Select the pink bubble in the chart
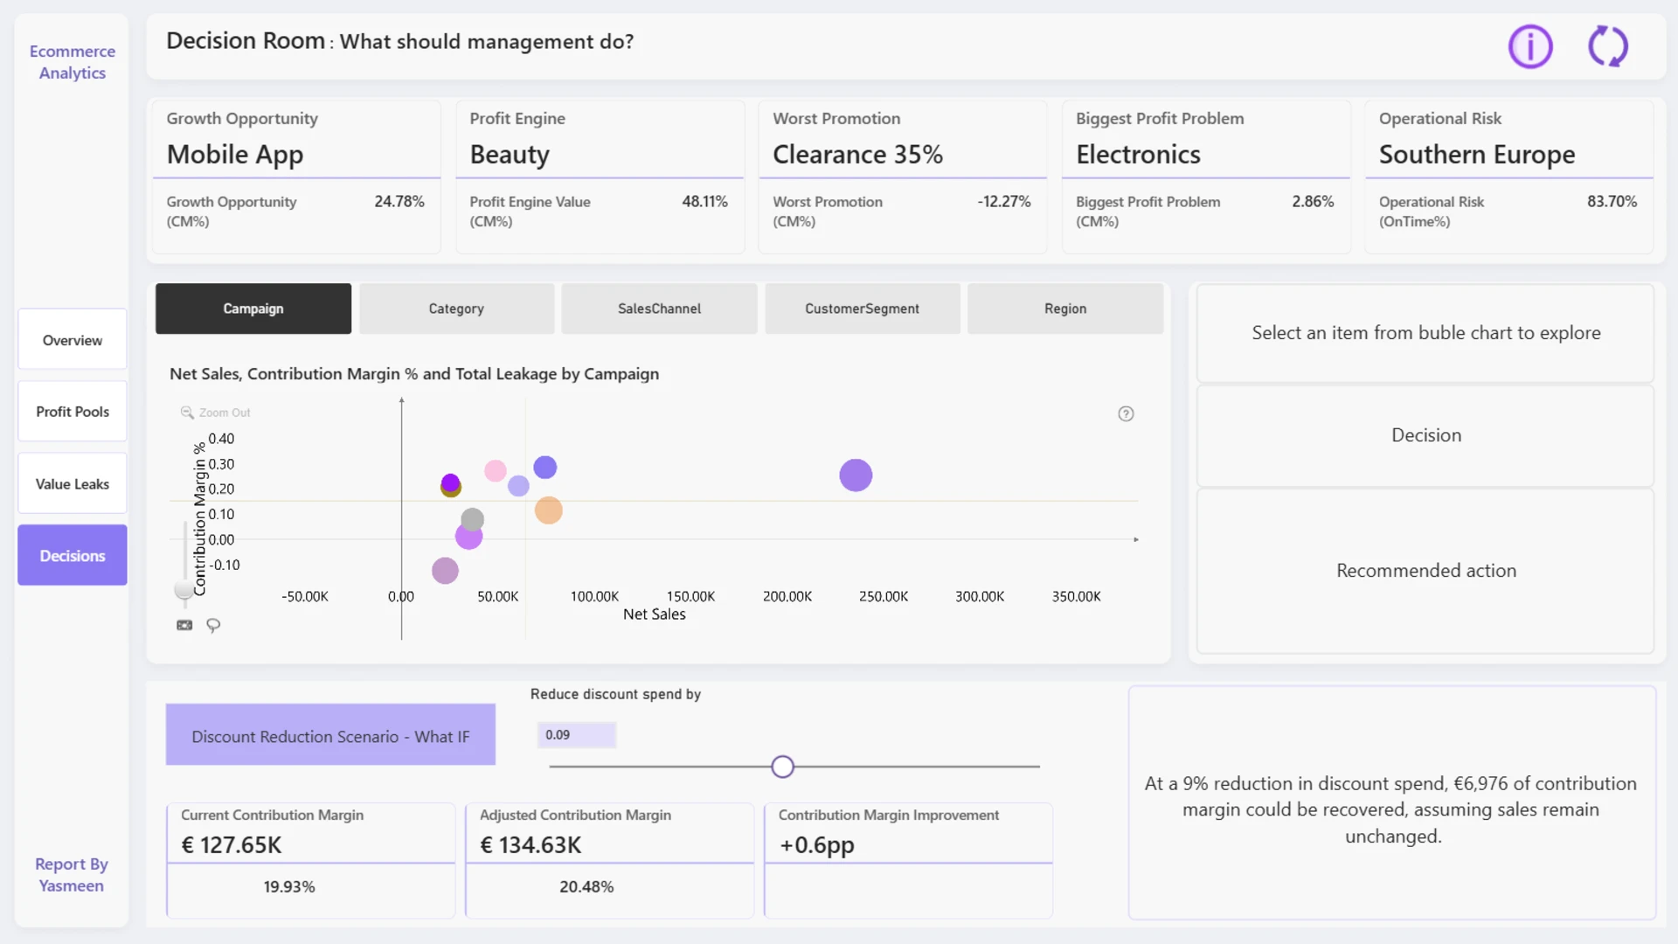Viewport: 1678px width, 944px height. tap(496, 470)
